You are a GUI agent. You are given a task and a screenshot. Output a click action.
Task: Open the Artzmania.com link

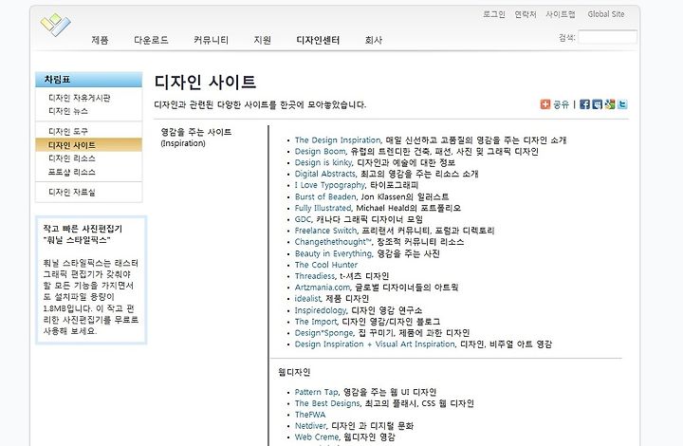323,288
